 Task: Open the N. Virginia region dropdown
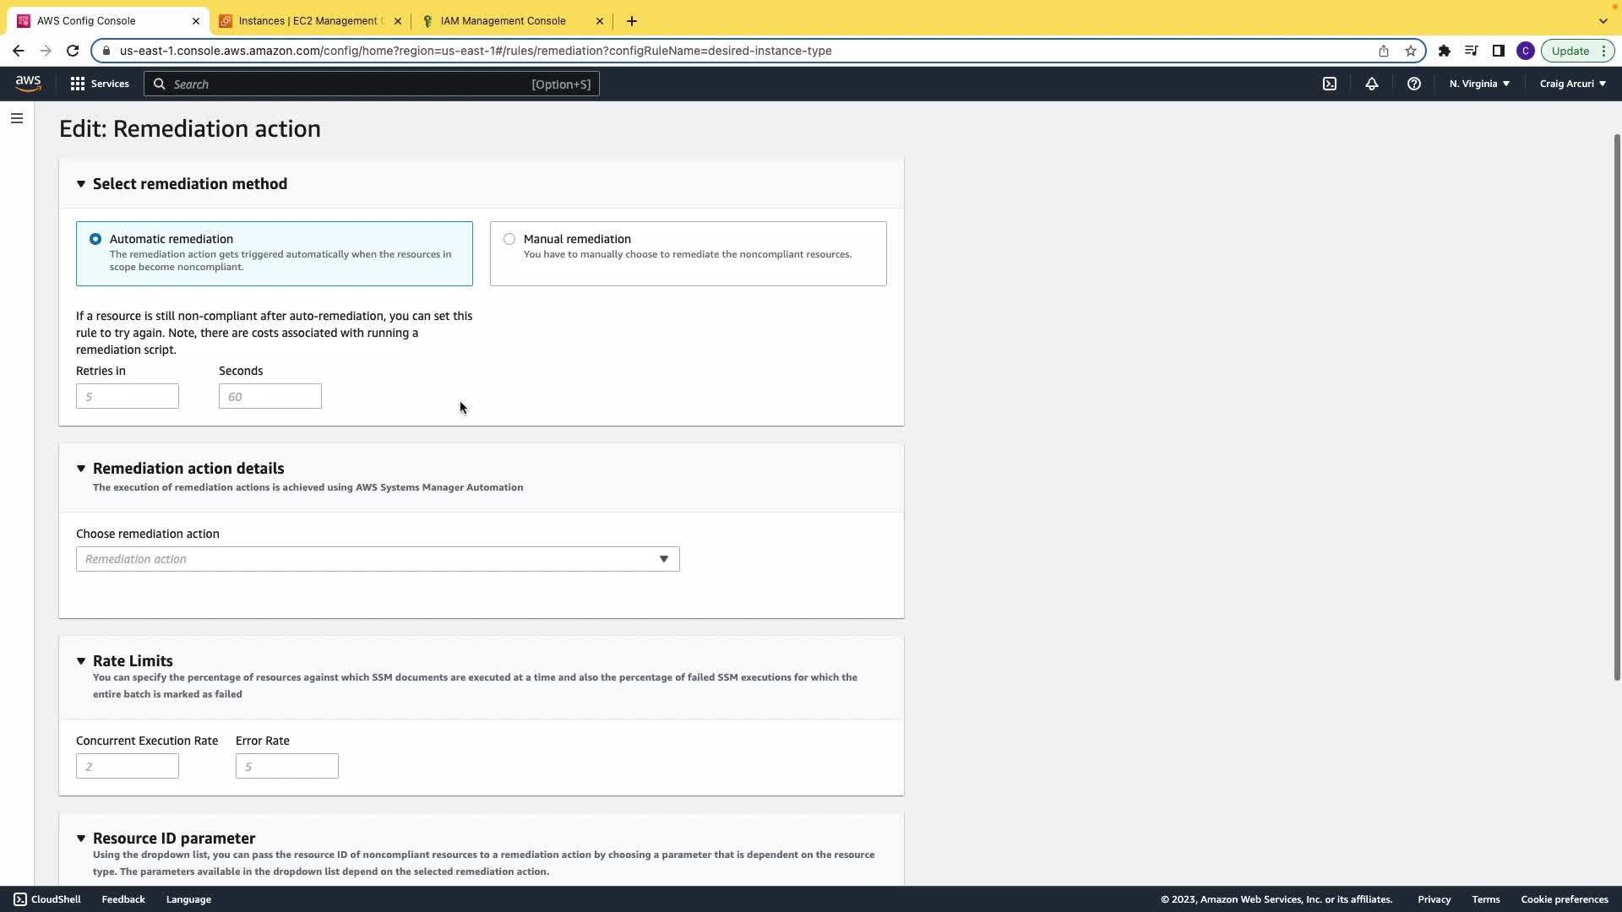click(1479, 84)
